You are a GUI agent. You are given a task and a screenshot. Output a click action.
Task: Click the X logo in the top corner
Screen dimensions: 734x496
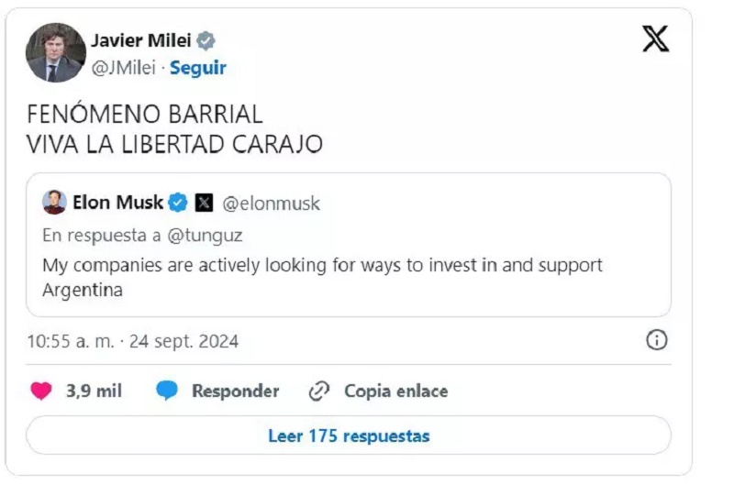tap(655, 39)
